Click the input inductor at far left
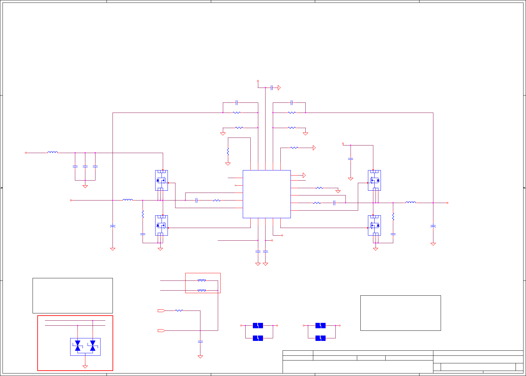 [52, 152]
